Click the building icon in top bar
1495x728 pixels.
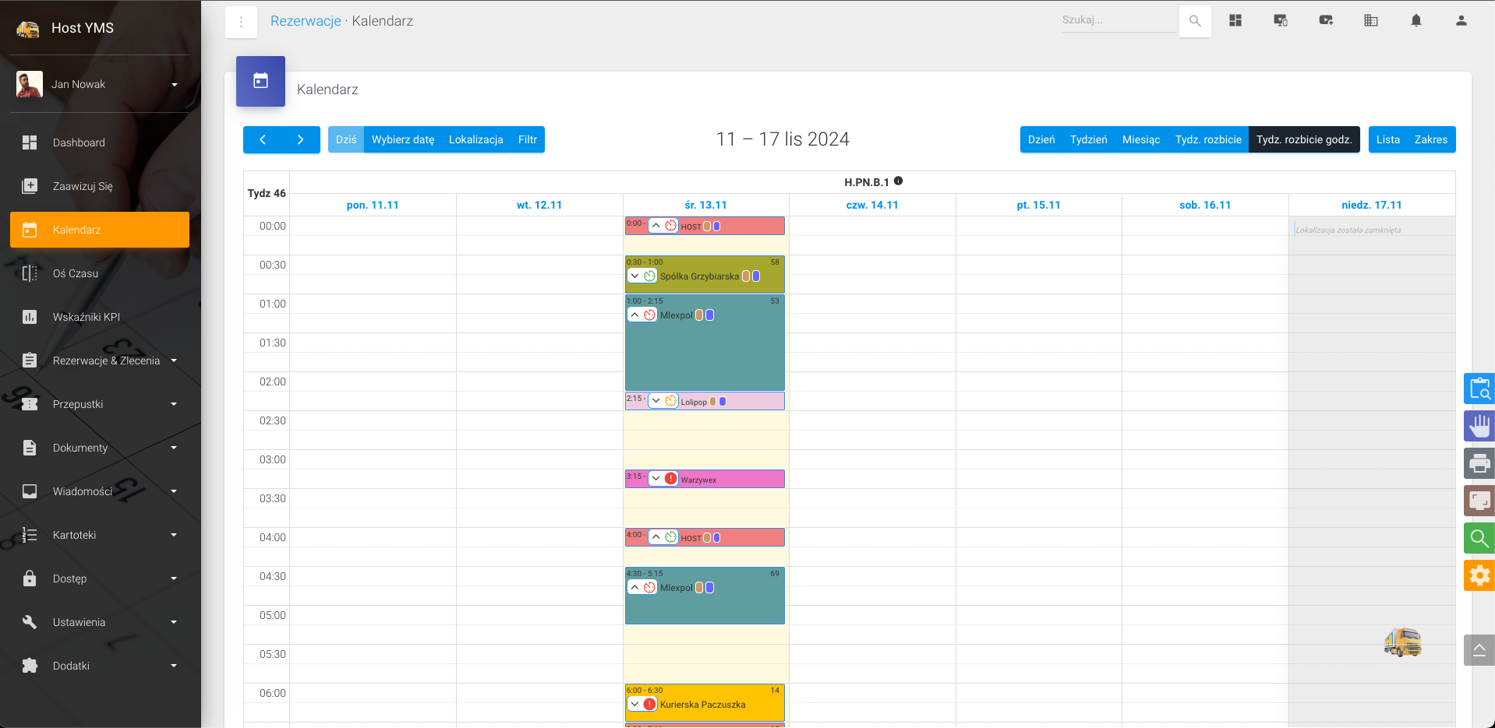coord(1370,21)
